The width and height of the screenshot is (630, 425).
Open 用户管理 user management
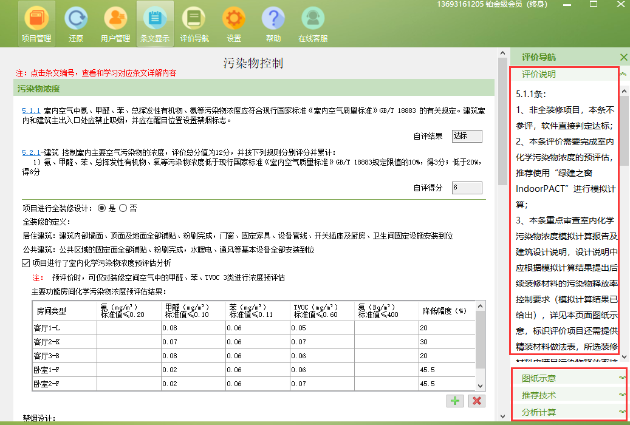coord(115,24)
